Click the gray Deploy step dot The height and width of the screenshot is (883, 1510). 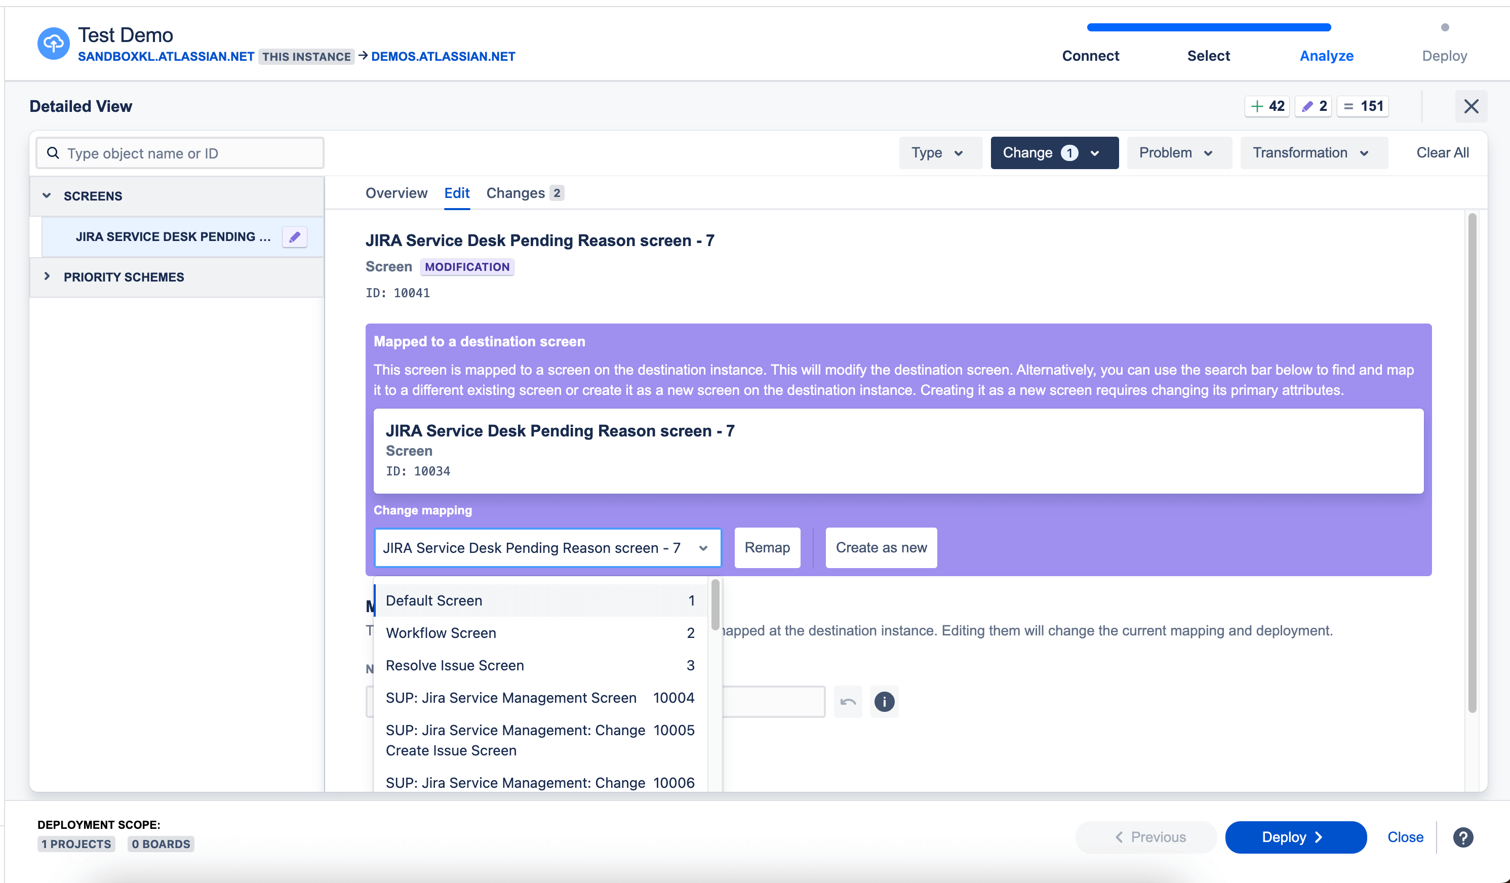(1444, 27)
